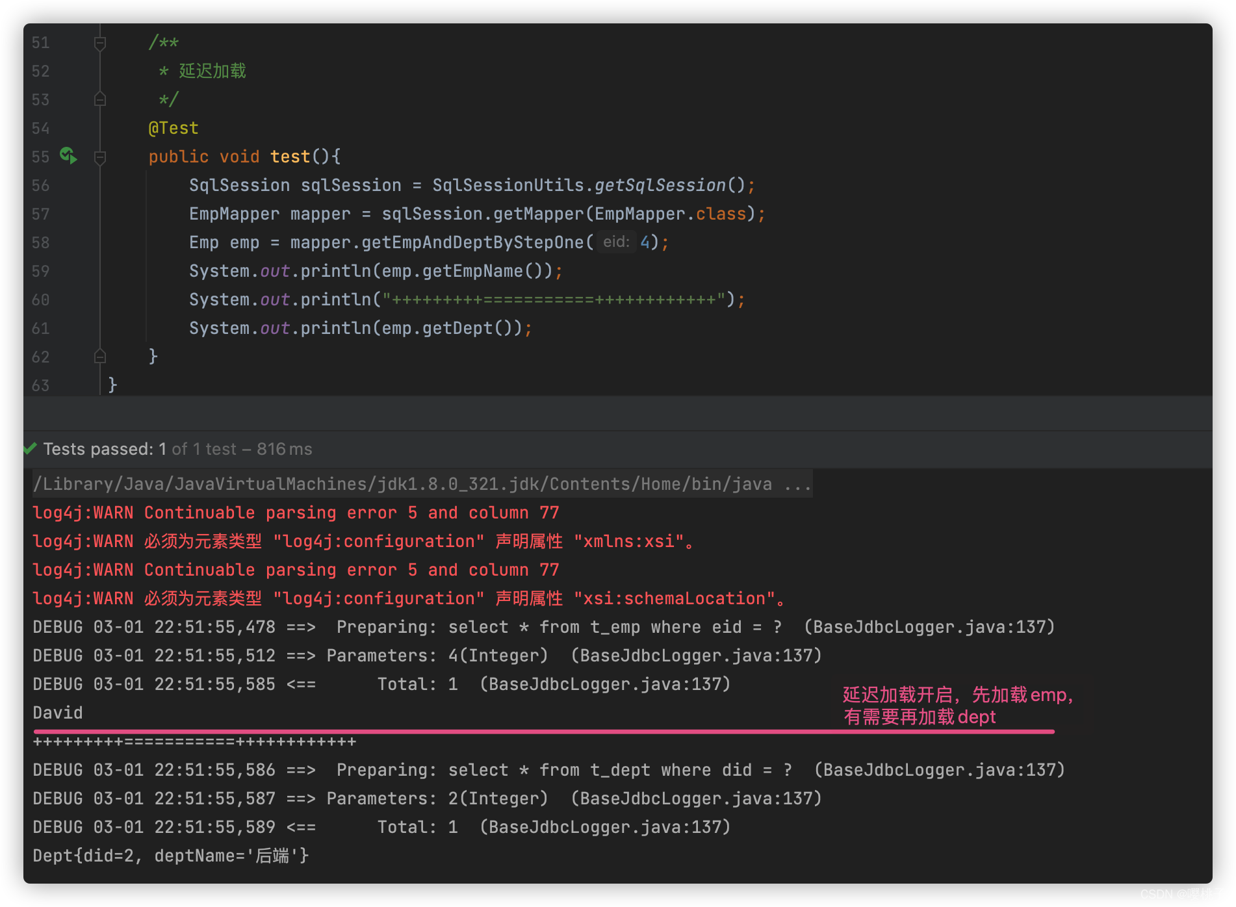Click the 'David' console output line

point(58,713)
